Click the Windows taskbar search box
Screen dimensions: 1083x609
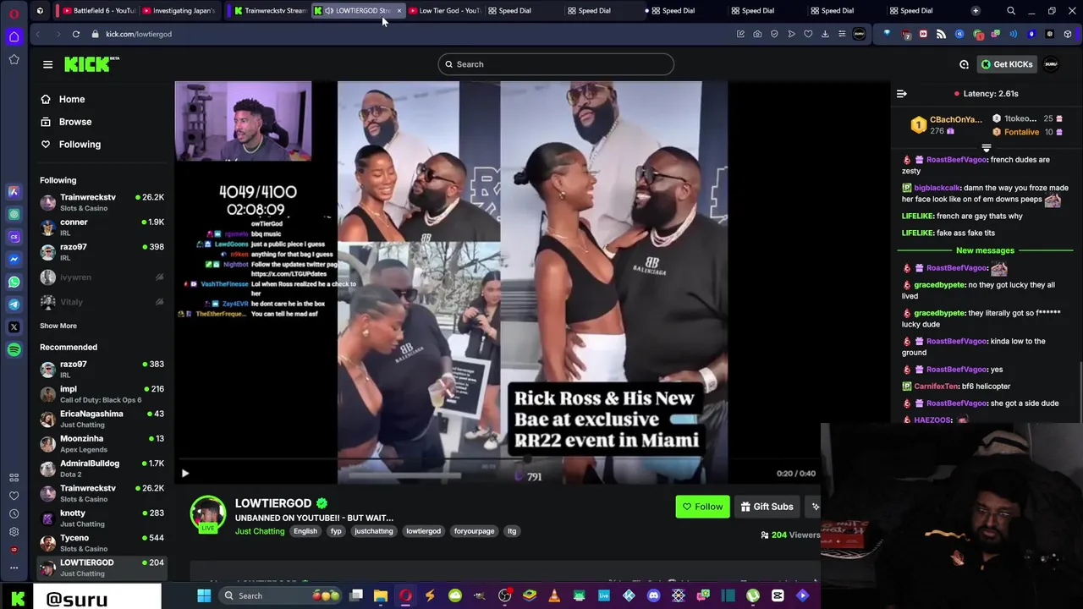[281, 595]
